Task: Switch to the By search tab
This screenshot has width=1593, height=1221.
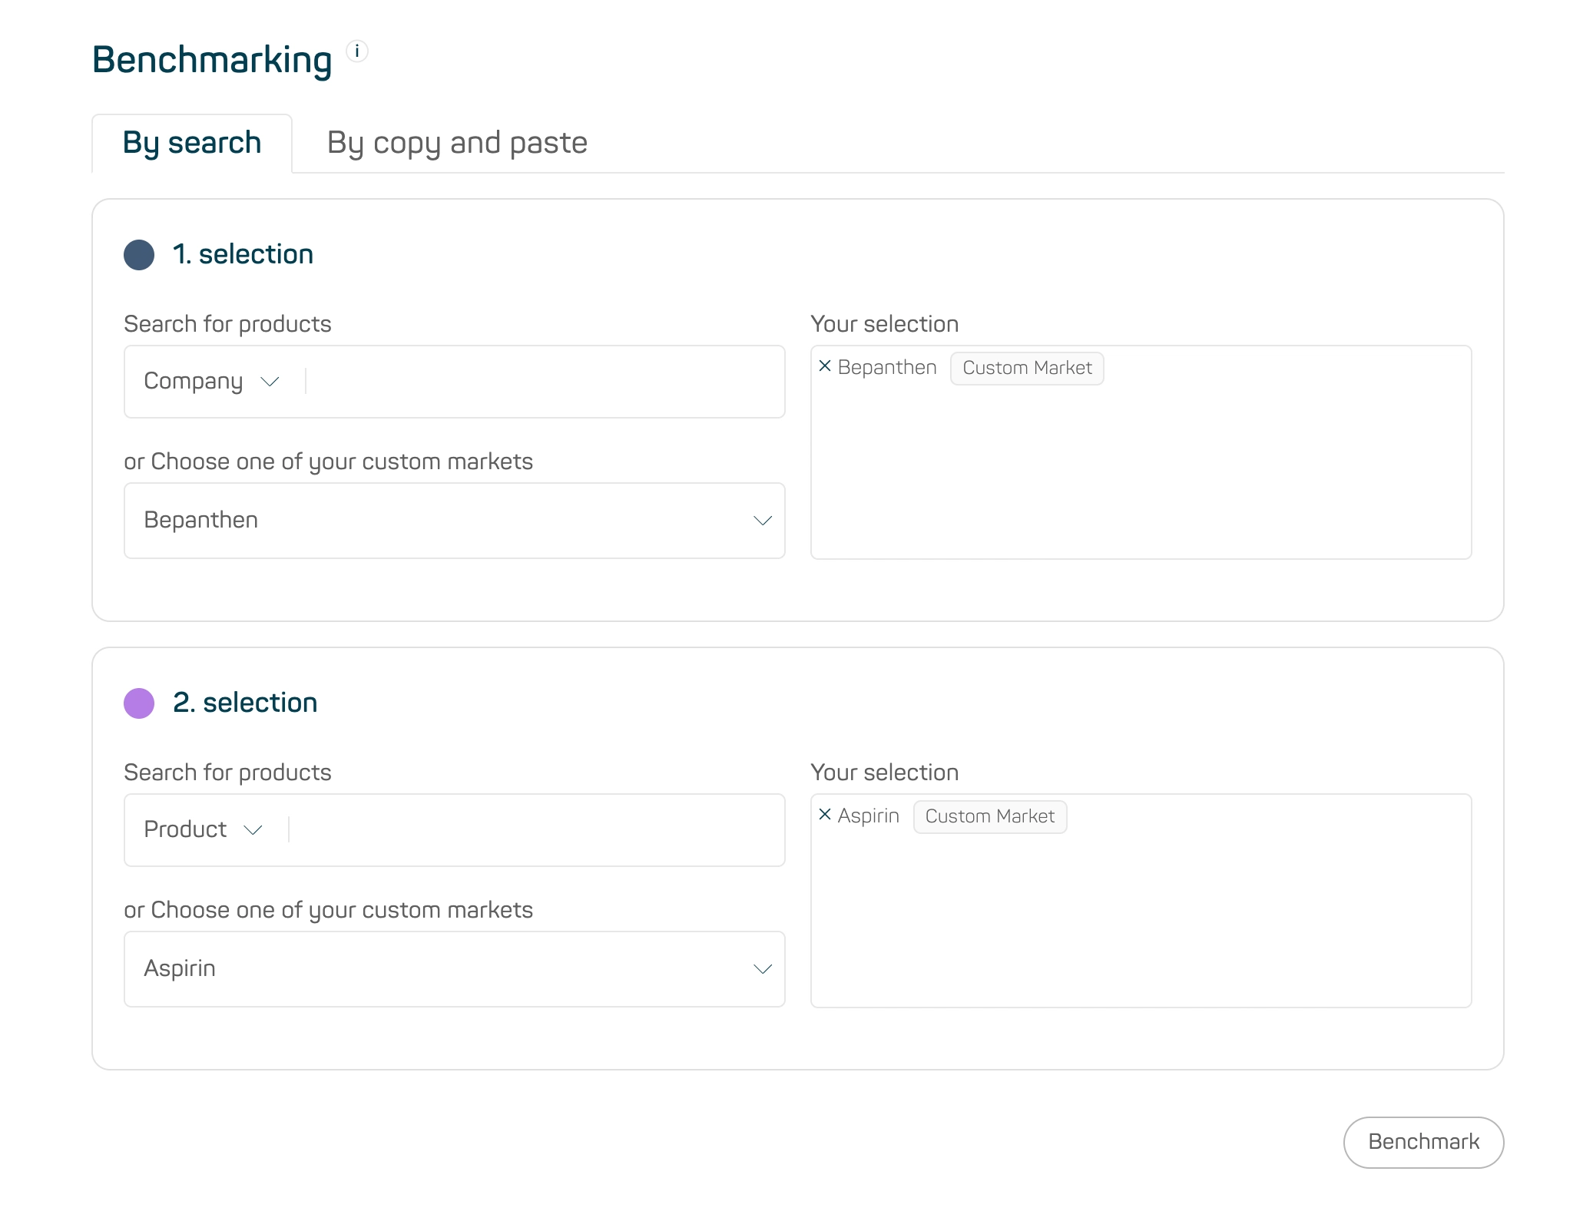Action: pos(192,143)
